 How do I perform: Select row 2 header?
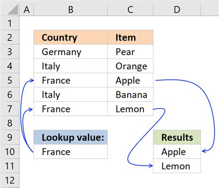point(10,37)
